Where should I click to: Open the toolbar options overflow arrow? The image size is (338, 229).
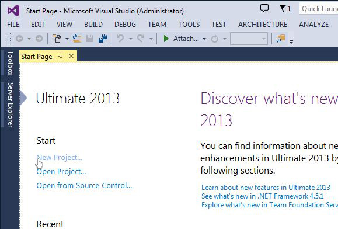(x=291, y=41)
